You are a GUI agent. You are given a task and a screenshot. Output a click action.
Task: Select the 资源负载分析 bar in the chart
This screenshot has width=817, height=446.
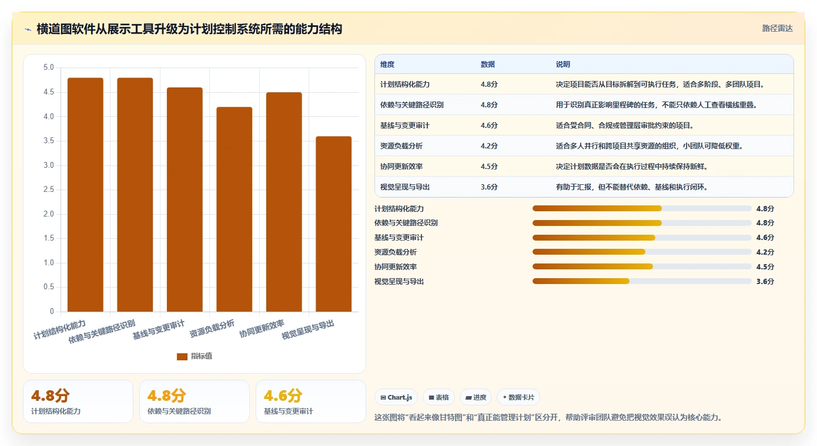pos(235,210)
